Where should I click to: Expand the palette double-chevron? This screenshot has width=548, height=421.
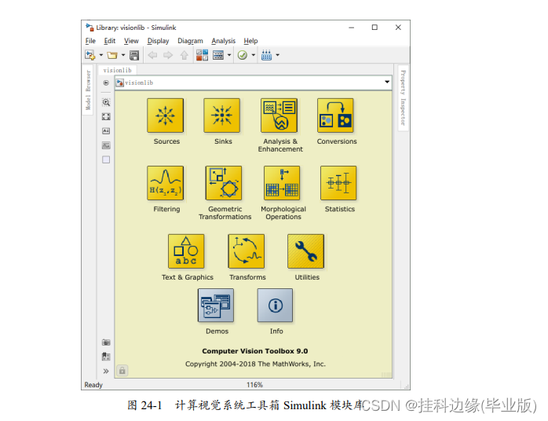[x=106, y=371]
